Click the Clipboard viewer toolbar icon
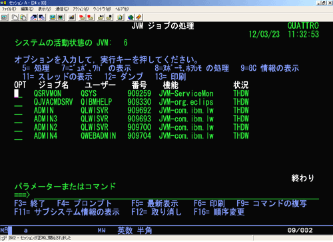Screen dimensions: 333x242 point(120,17)
